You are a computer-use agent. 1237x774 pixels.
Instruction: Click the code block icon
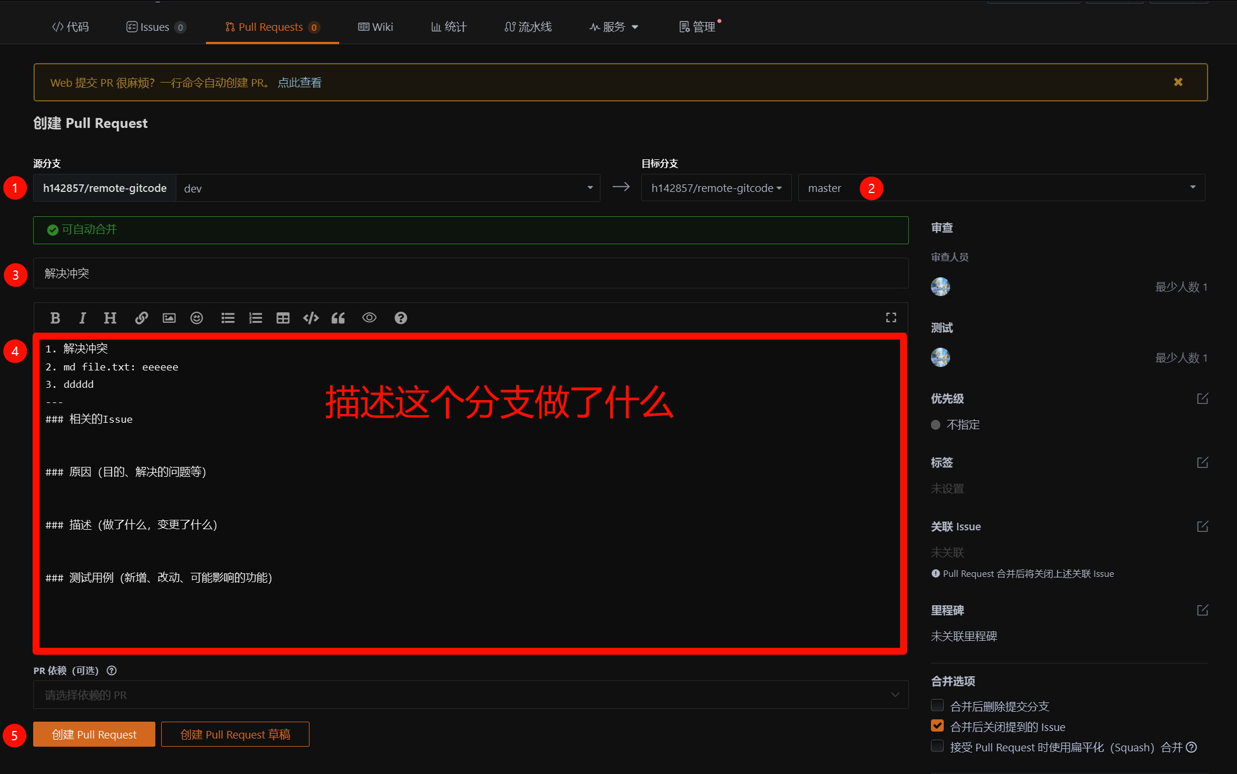point(311,318)
